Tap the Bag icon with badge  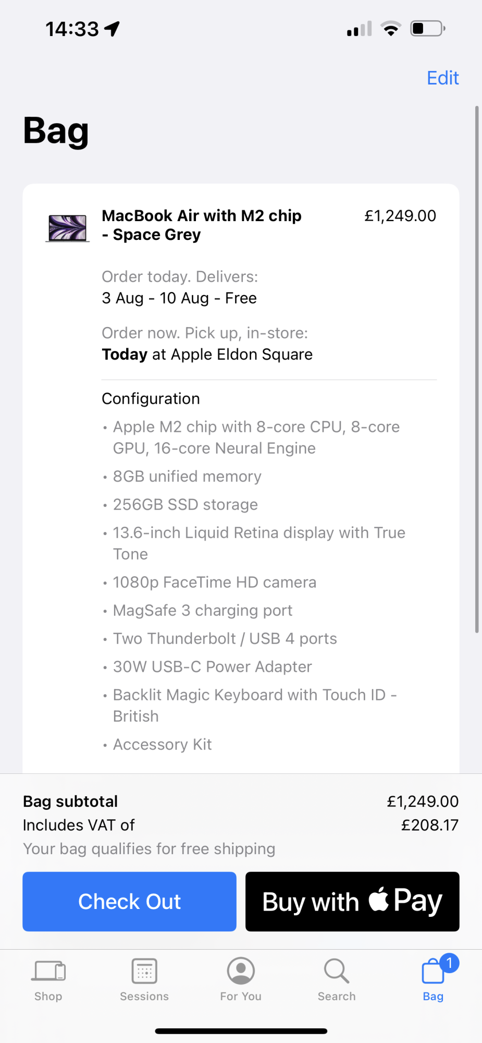click(x=434, y=972)
